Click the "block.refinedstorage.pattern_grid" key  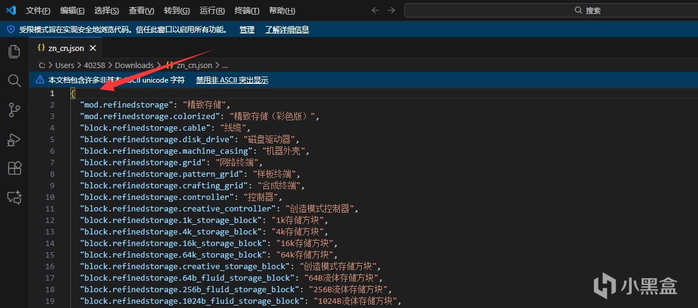pos(160,174)
